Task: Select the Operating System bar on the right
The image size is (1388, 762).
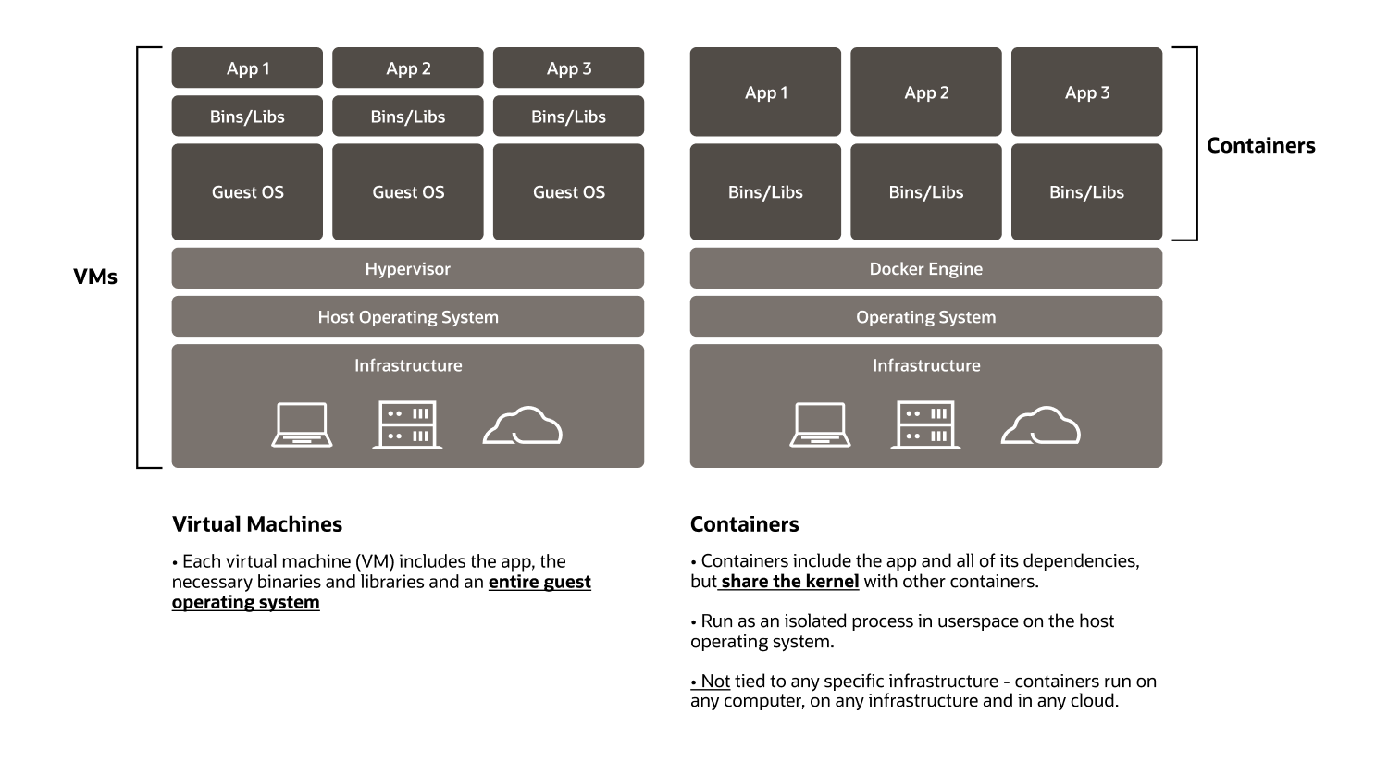Action: 925,316
